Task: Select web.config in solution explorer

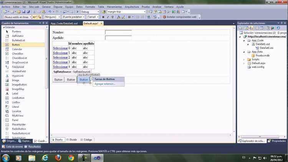Action: [x=256, y=67]
